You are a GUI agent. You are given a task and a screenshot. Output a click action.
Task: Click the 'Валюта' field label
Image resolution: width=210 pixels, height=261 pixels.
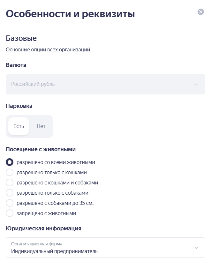click(x=16, y=65)
